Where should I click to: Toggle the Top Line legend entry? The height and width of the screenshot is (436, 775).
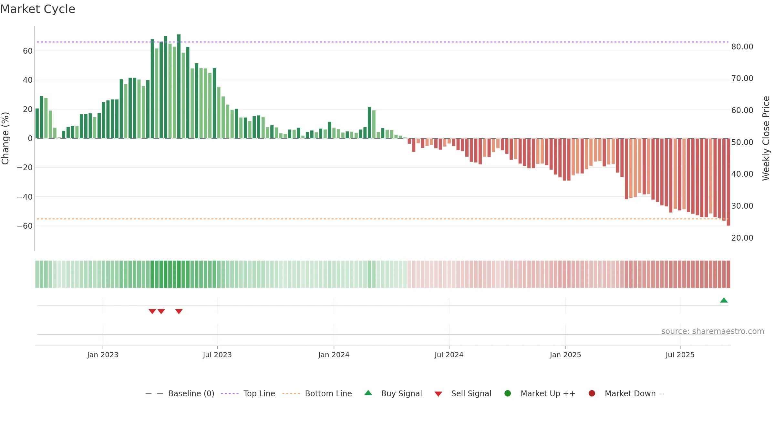pyautogui.click(x=248, y=393)
